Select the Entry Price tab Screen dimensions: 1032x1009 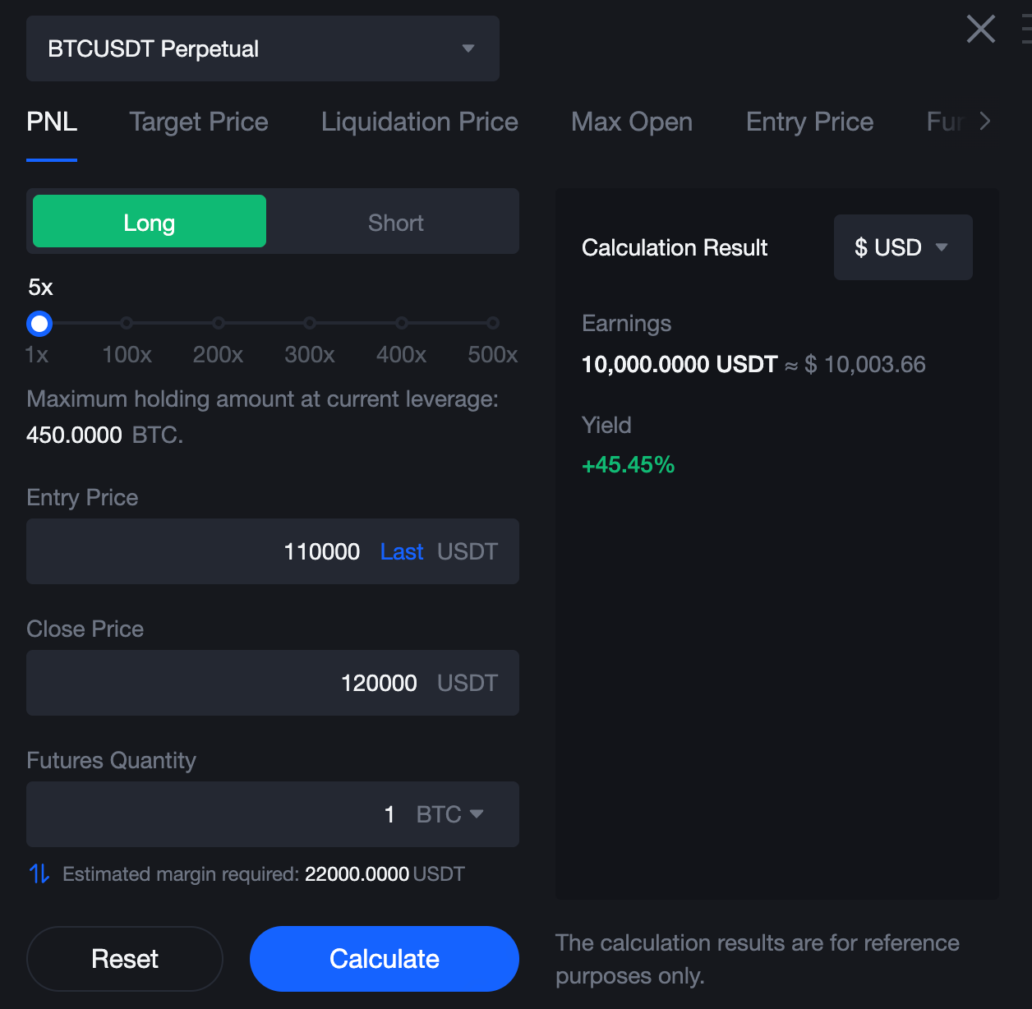click(x=809, y=122)
